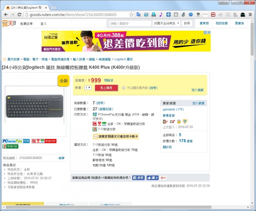Click the seller shield badge icon
This screenshot has width=256, height=211.
pos(185,122)
